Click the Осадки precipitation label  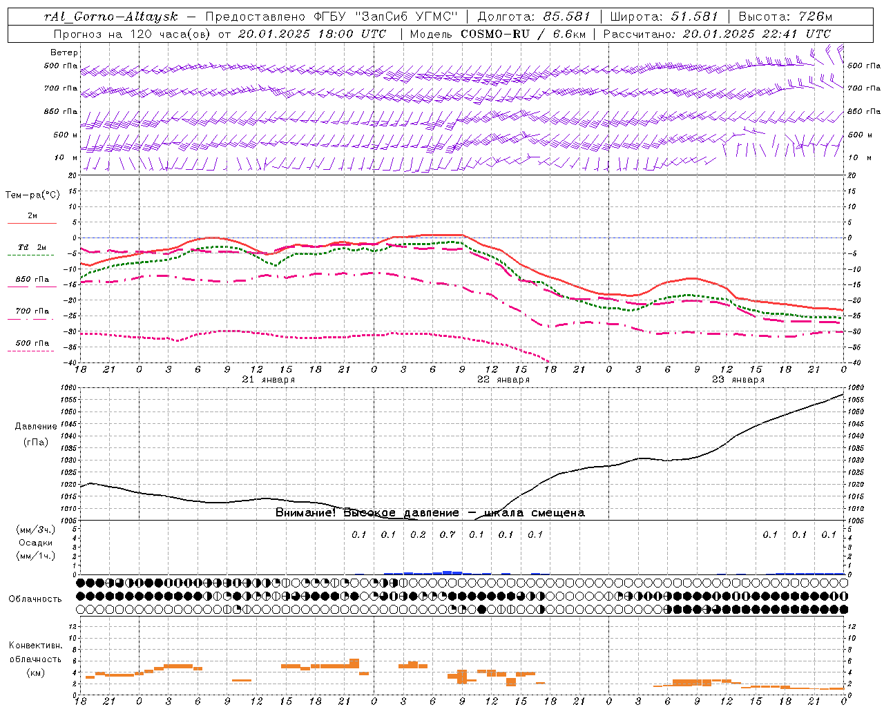35,543
